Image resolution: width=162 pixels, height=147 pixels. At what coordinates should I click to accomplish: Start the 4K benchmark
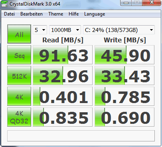[19, 96]
